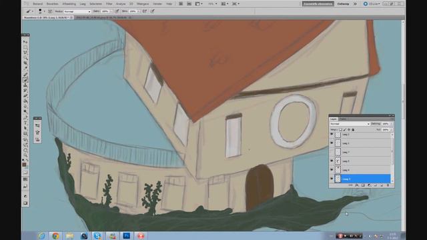Select the Gradient tool
The height and width of the screenshot is (240, 427).
(25, 101)
